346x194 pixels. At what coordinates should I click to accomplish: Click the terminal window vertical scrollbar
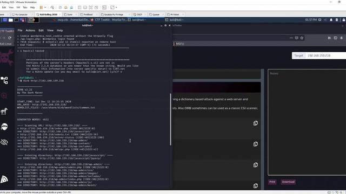click(170, 119)
